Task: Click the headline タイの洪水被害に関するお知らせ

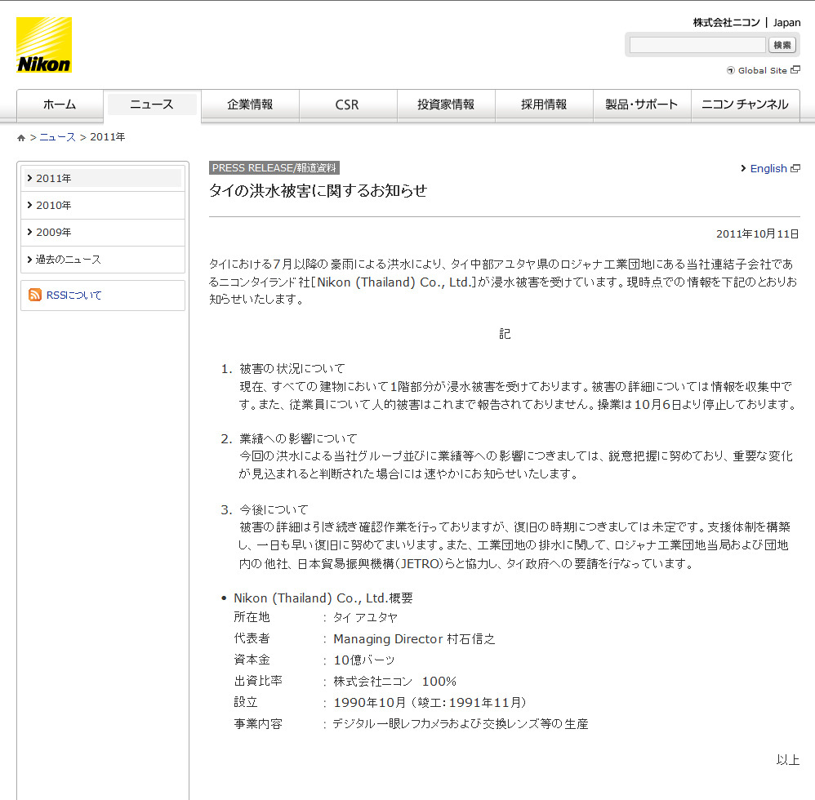Action: (x=318, y=191)
